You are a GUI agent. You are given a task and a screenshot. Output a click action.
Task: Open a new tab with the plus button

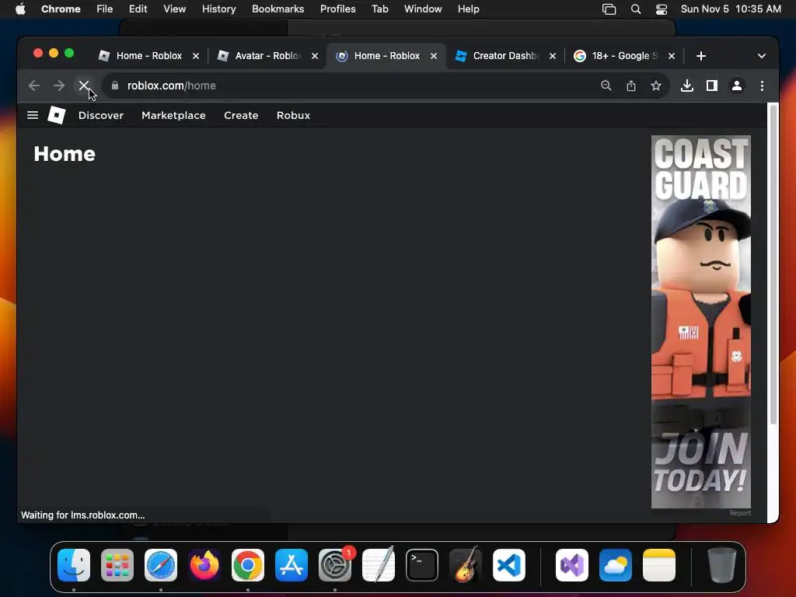point(701,56)
